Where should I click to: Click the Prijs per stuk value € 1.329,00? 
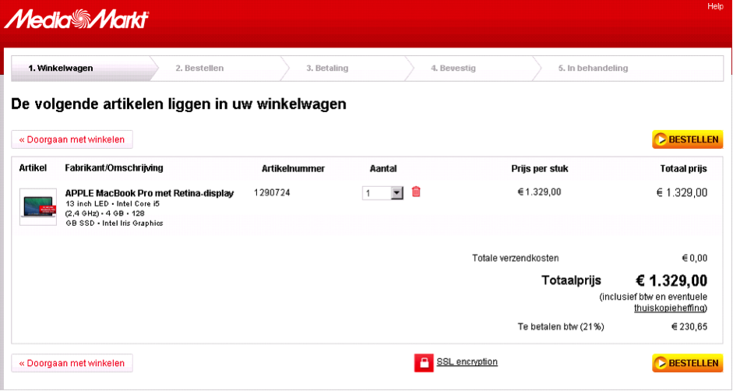(540, 192)
